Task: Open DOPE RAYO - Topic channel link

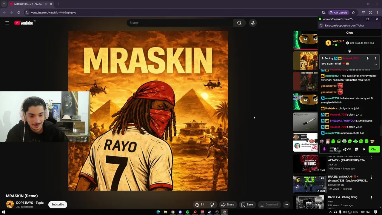Action: click(x=30, y=203)
